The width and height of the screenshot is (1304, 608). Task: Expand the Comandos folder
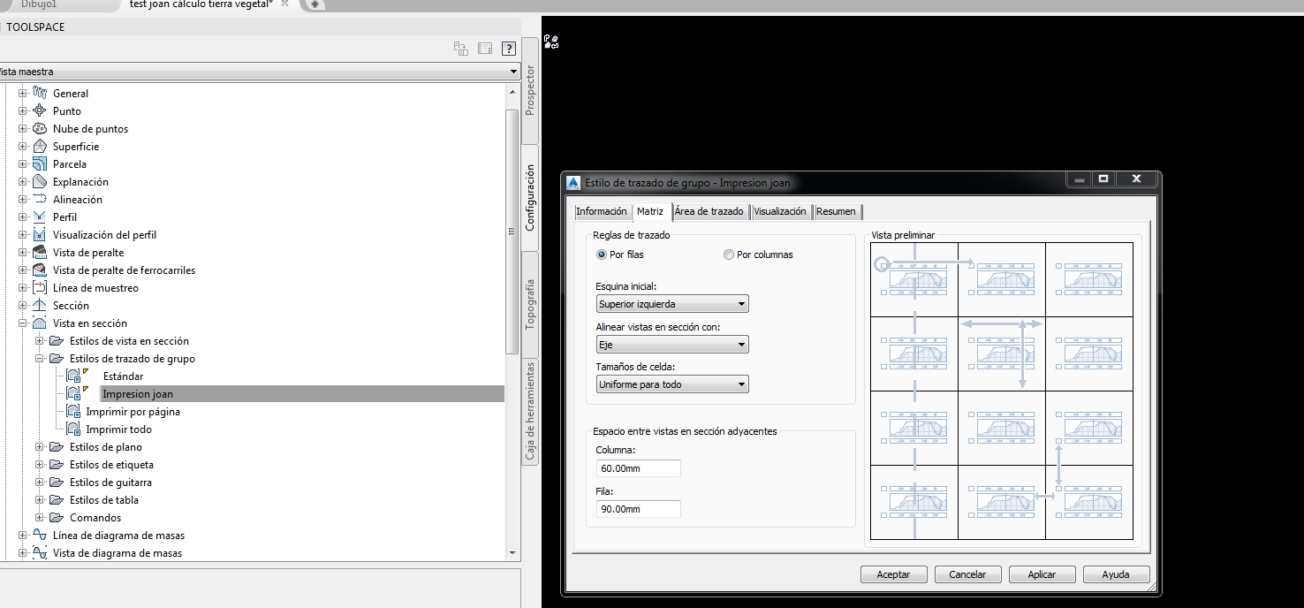pos(39,518)
